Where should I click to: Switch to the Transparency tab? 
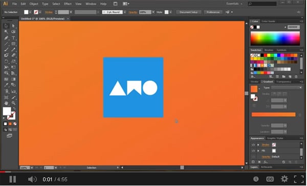tap(283, 82)
